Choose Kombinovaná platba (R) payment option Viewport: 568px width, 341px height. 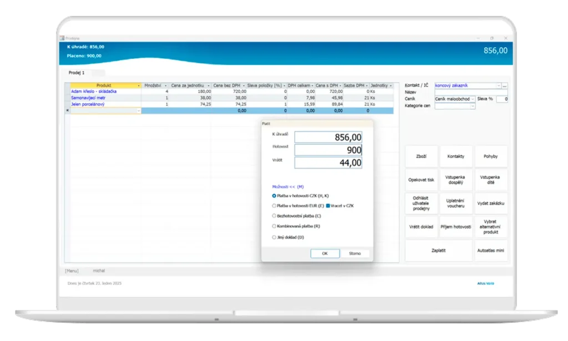pyautogui.click(x=274, y=226)
